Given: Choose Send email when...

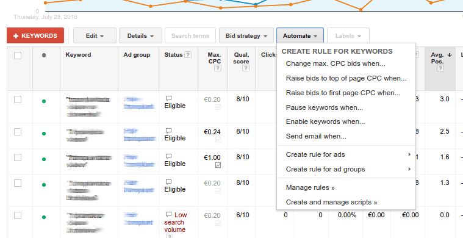Looking at the screenshot, I should pyautogui.click(x=316, y=136).
